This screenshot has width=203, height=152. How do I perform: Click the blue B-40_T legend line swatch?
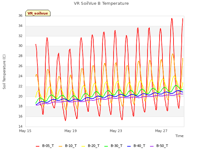tap(129, 146)
